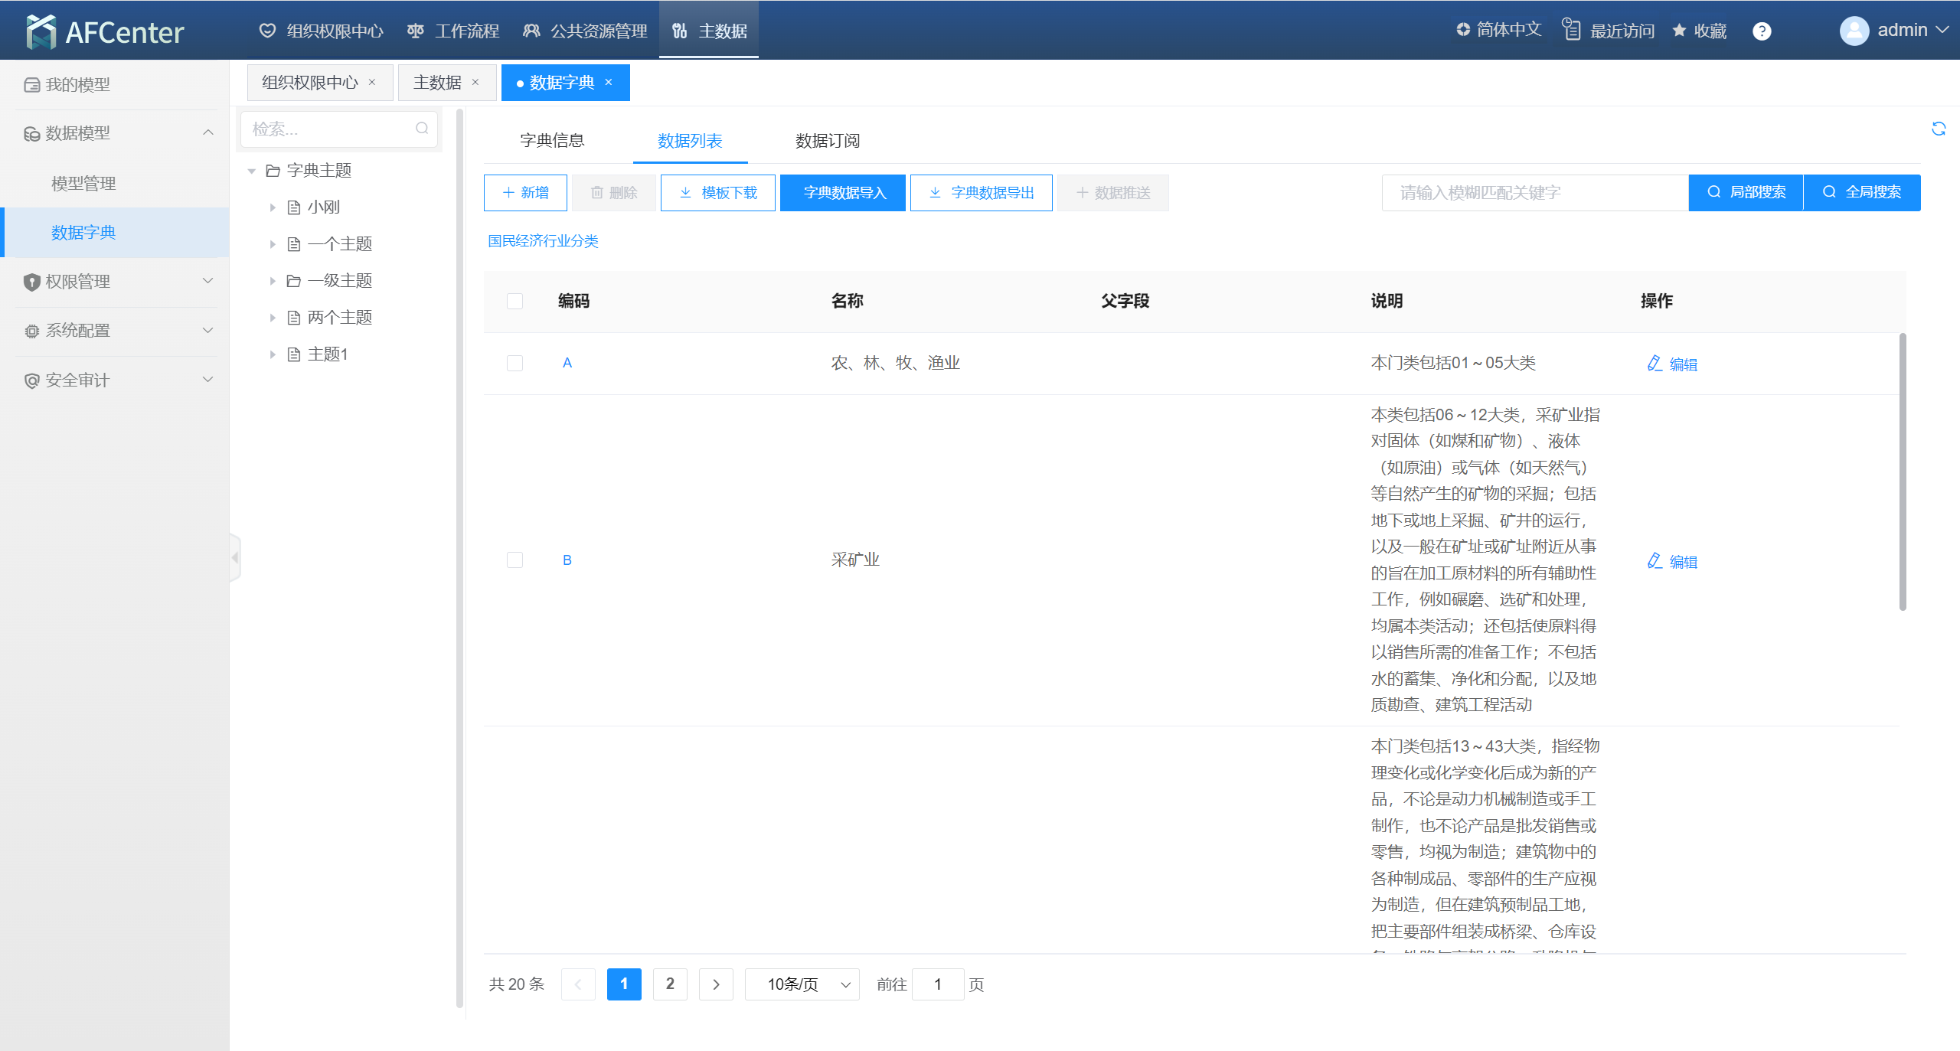Click the 字典数据导入 button
Image resolution: width=1960 pixels, height=1051 pixels.
[843, 193]
